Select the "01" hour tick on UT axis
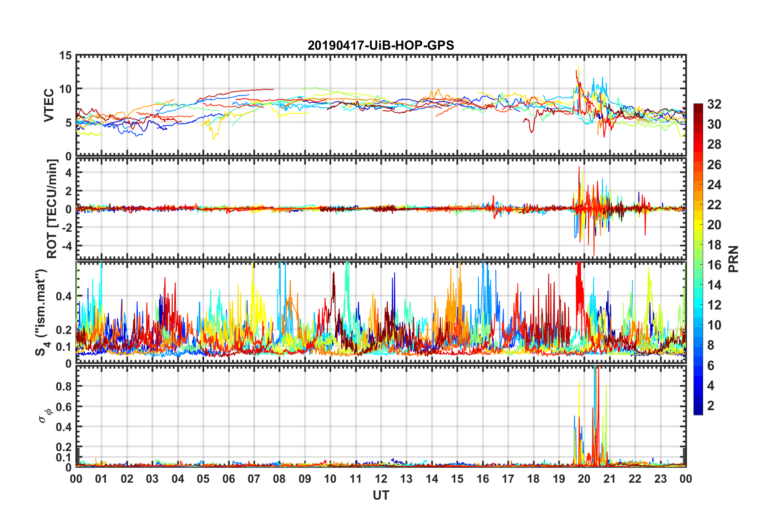762x518 pixels. pyautogui.click(x=101, y=479)
